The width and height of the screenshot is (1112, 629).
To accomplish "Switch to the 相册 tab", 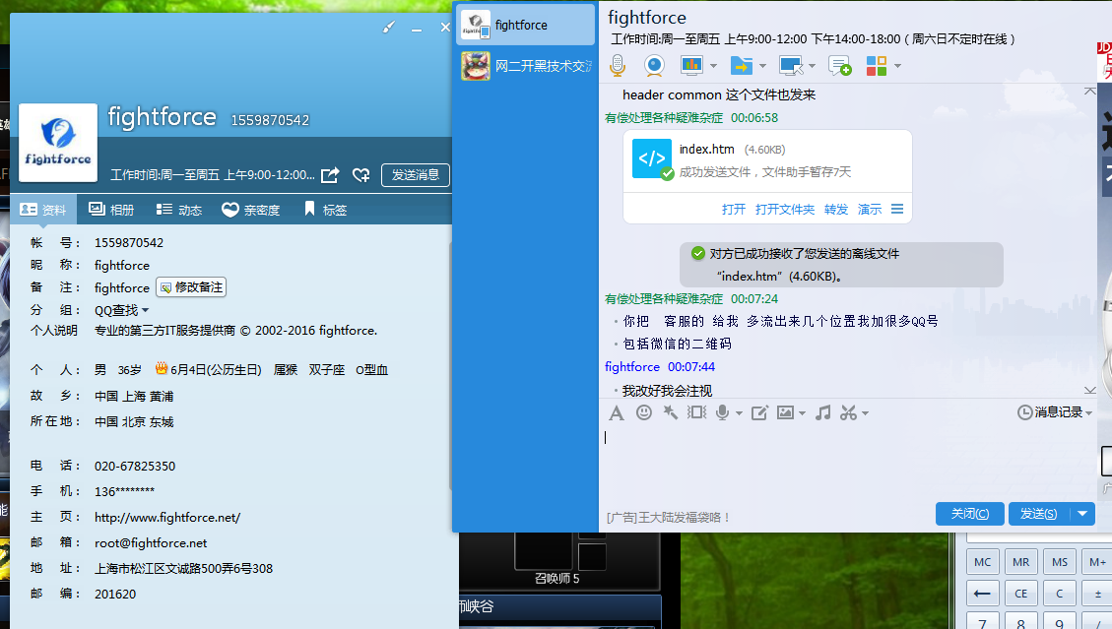I will [111, 210].
